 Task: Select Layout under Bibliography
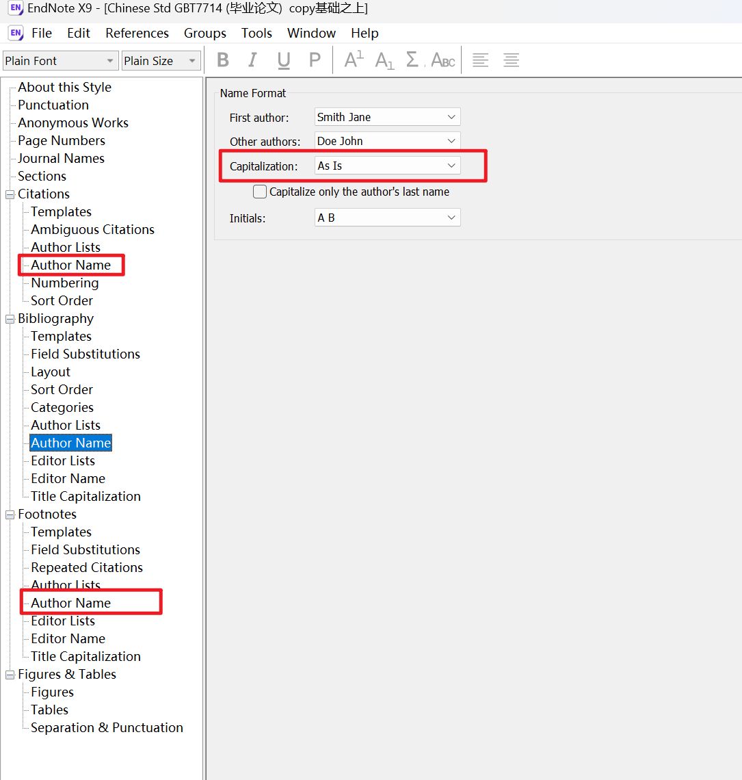50,372
